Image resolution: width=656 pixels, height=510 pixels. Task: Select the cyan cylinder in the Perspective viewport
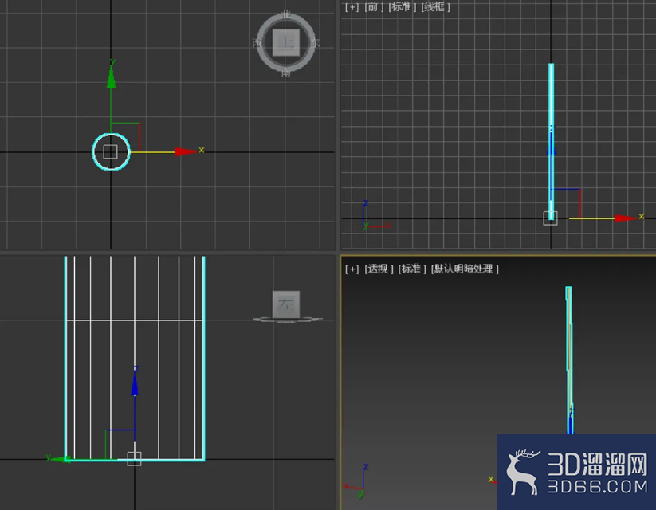click(x=569, y=360)
